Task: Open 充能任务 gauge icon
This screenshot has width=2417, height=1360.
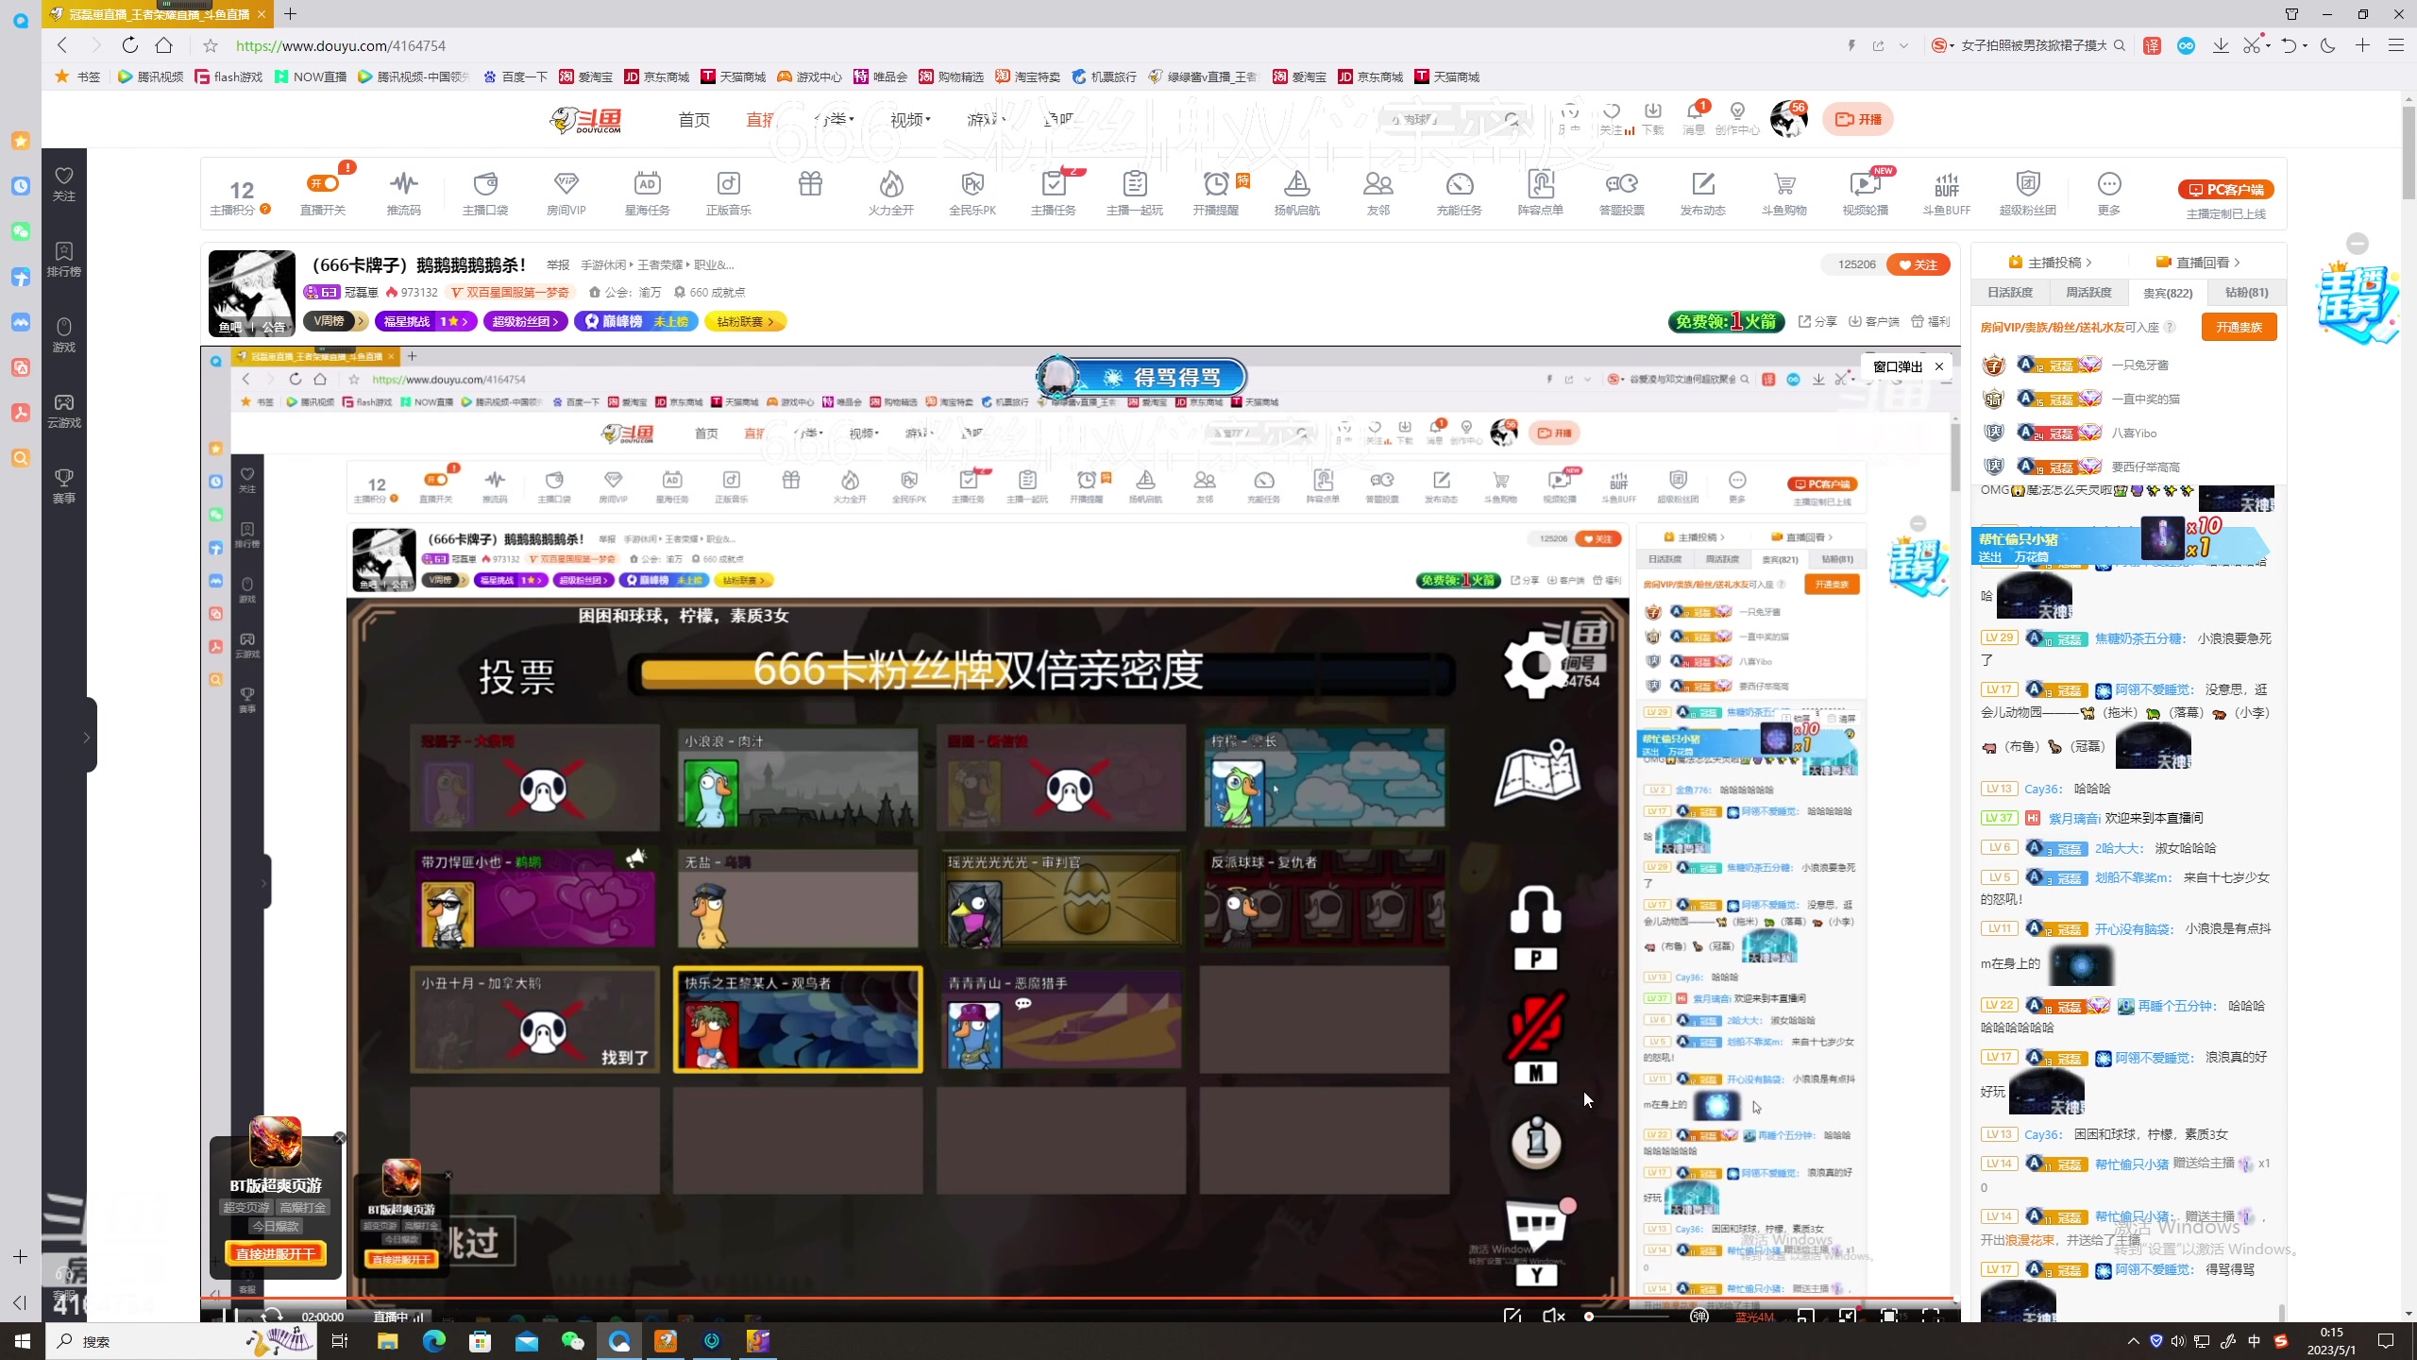Action: [x=1460, y=183]
